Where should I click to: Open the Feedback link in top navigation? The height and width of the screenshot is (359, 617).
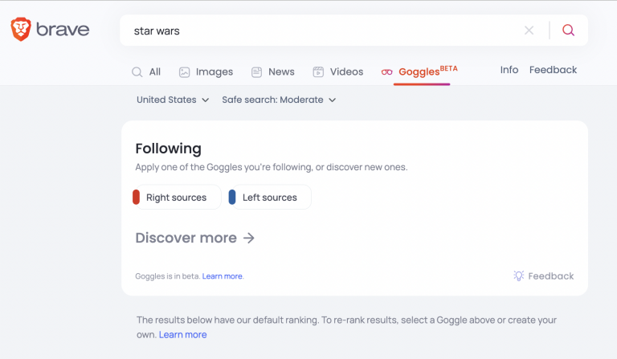point(553,70)
